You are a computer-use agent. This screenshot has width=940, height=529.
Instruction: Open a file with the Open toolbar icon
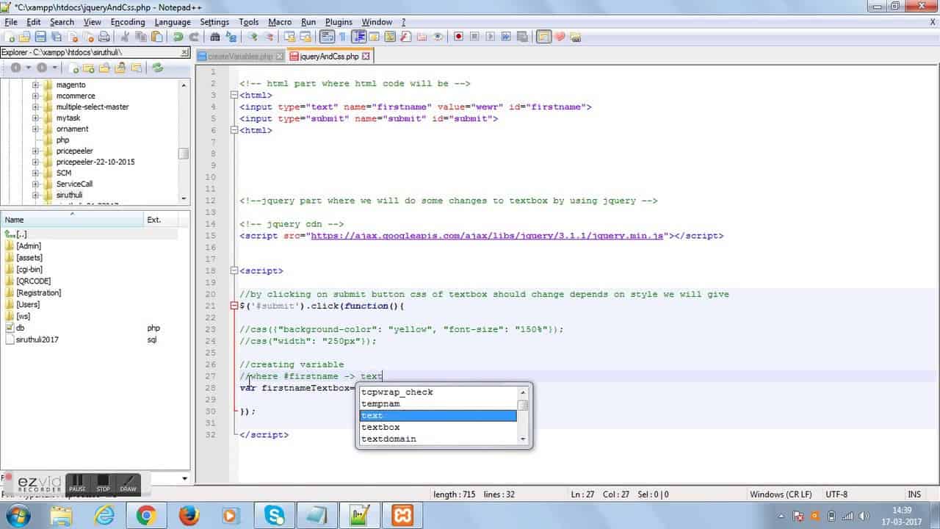coord(25,37)
